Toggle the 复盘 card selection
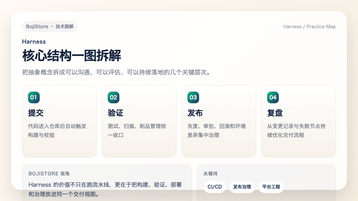358x201 pixels. click(x=298, y=121)
